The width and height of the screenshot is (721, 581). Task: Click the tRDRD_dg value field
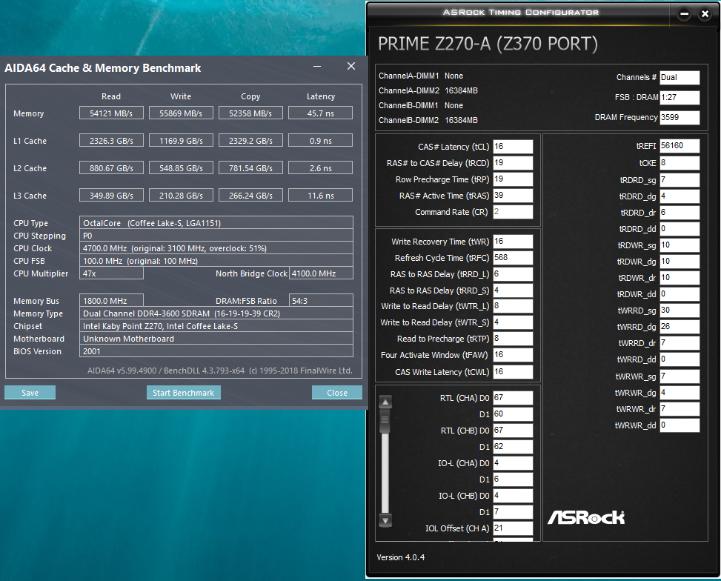680,196
